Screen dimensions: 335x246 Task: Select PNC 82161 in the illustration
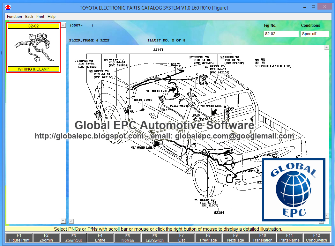pos(158,50)
